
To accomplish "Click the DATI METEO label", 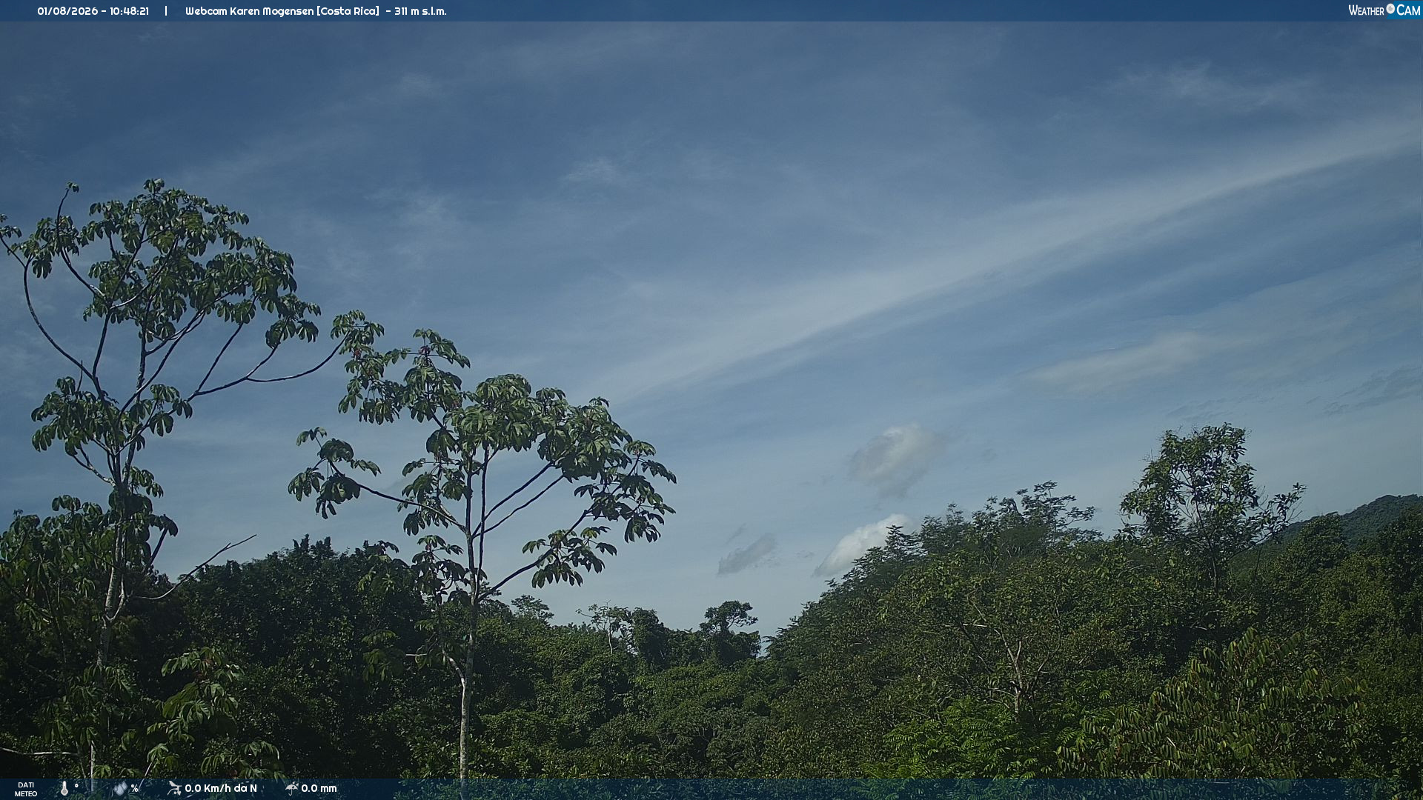I will tap(26, 789).
